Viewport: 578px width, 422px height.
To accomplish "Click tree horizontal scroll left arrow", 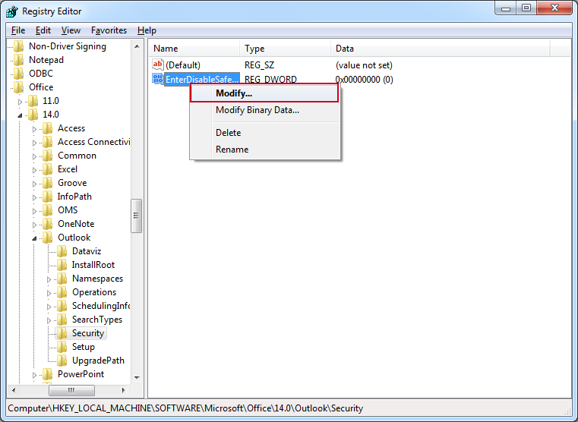I will coord(14,390).
